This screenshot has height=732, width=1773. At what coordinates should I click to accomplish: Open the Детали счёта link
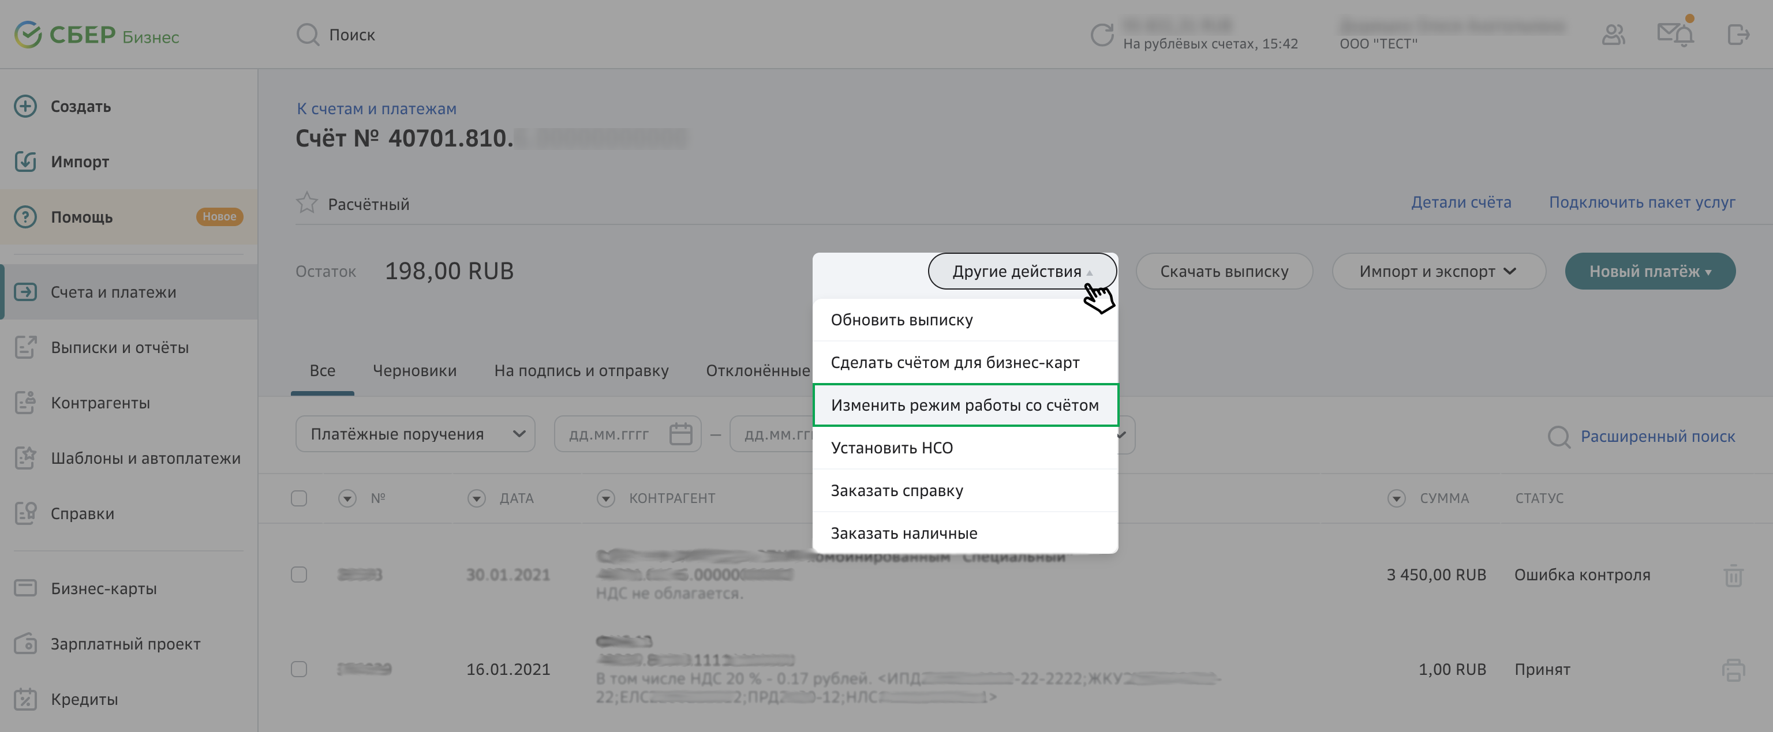point(1461,202)
